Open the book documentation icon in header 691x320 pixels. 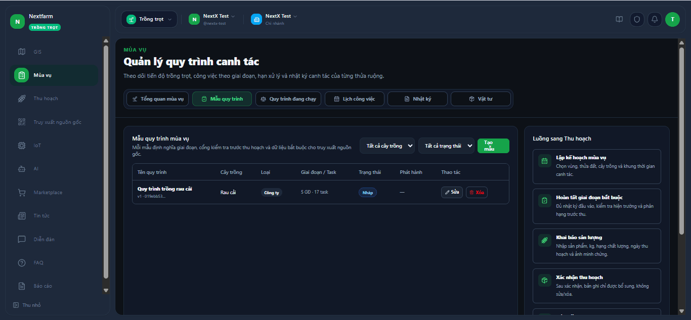pyautogui.click(x=619, y=19)
